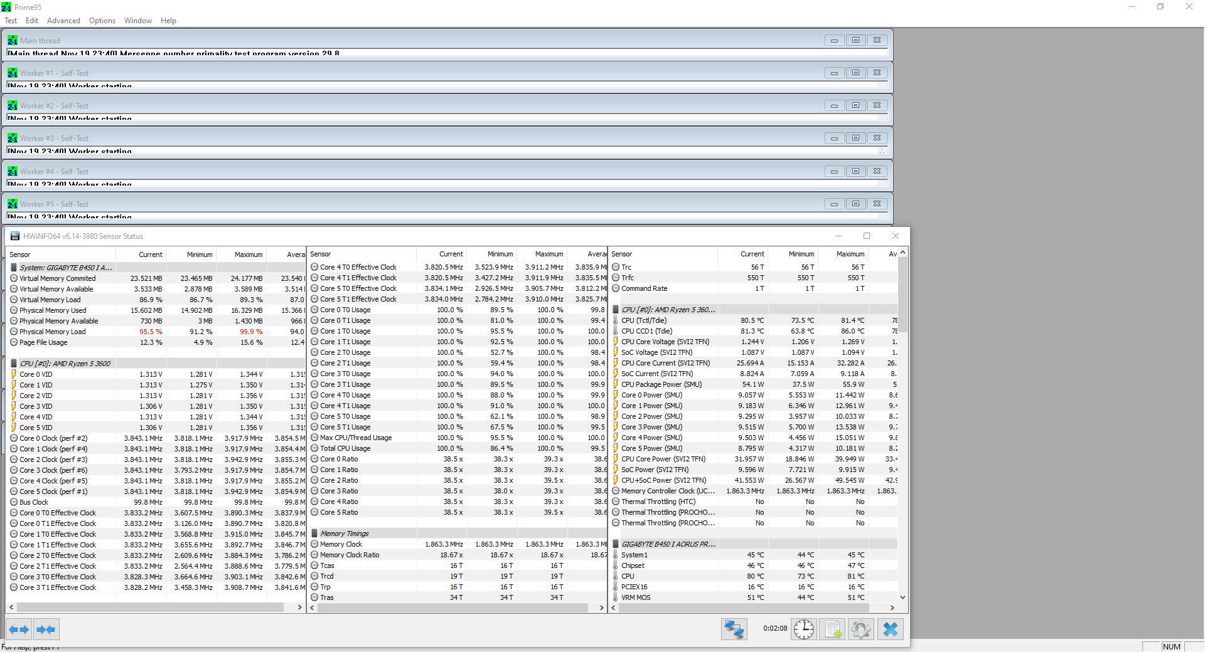Click the circle icon beside Total CPU Usage

(314, 448)
